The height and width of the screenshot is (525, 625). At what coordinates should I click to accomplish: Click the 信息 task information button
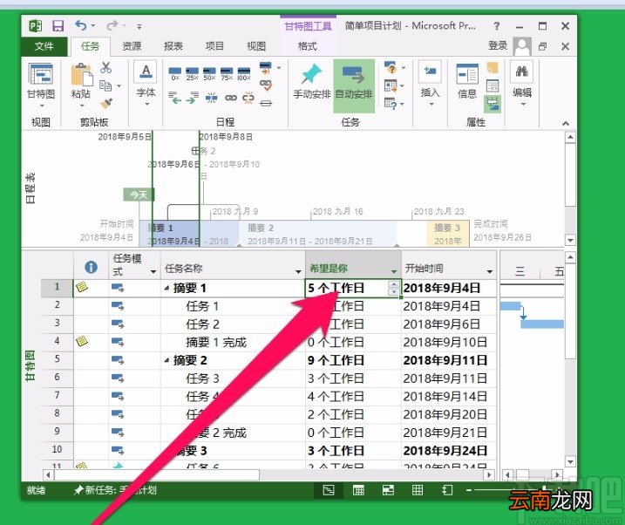(x=466, y=81)
